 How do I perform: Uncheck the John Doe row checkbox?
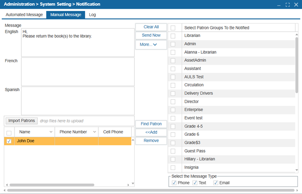click(x=9, y=141)
